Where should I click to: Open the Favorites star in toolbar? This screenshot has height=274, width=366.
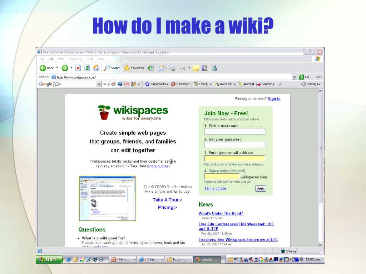click(134, 68)
